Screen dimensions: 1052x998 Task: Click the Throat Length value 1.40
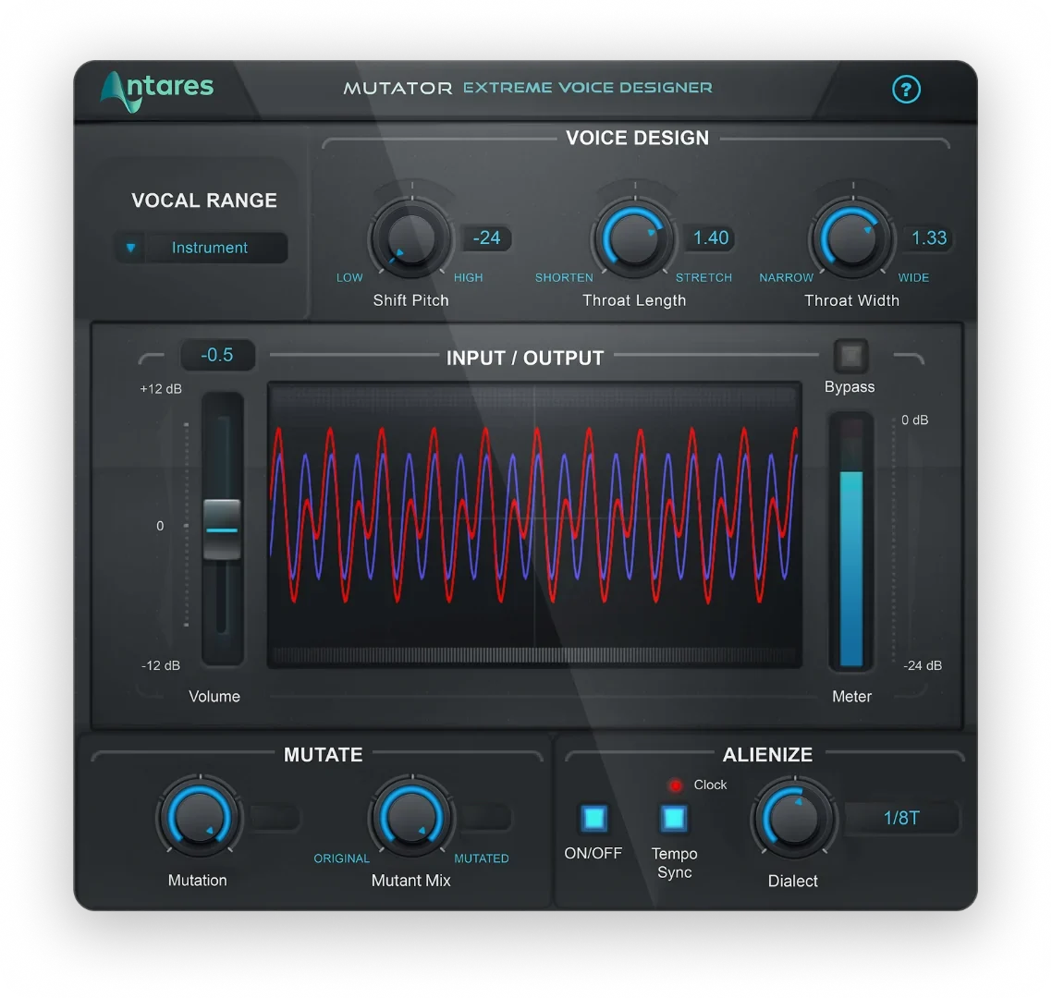[711, 238]
